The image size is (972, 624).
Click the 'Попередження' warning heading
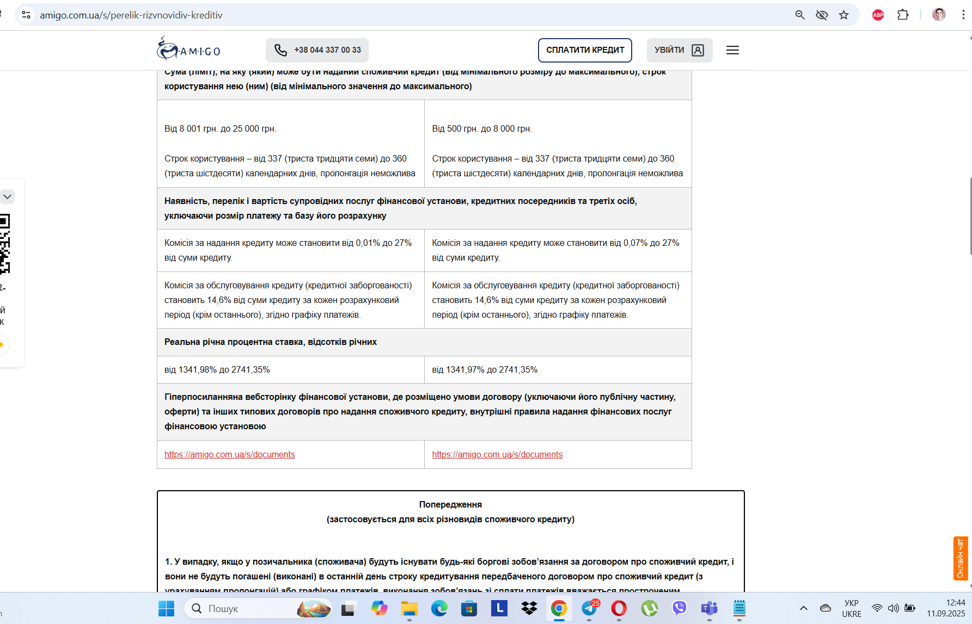coord(450,505)
